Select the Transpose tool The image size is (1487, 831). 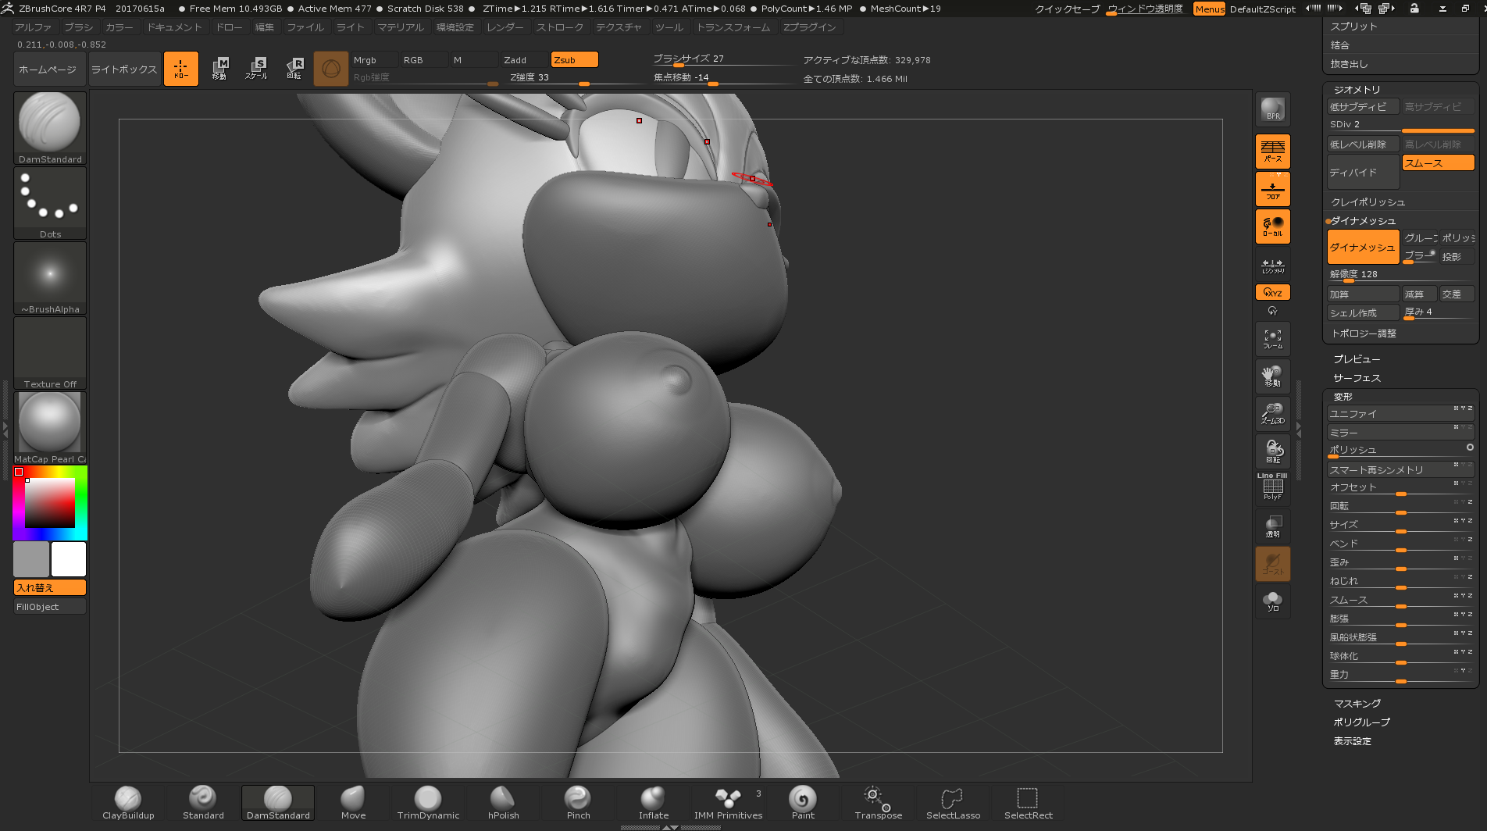pyautogui.click(x=878, y=802)
